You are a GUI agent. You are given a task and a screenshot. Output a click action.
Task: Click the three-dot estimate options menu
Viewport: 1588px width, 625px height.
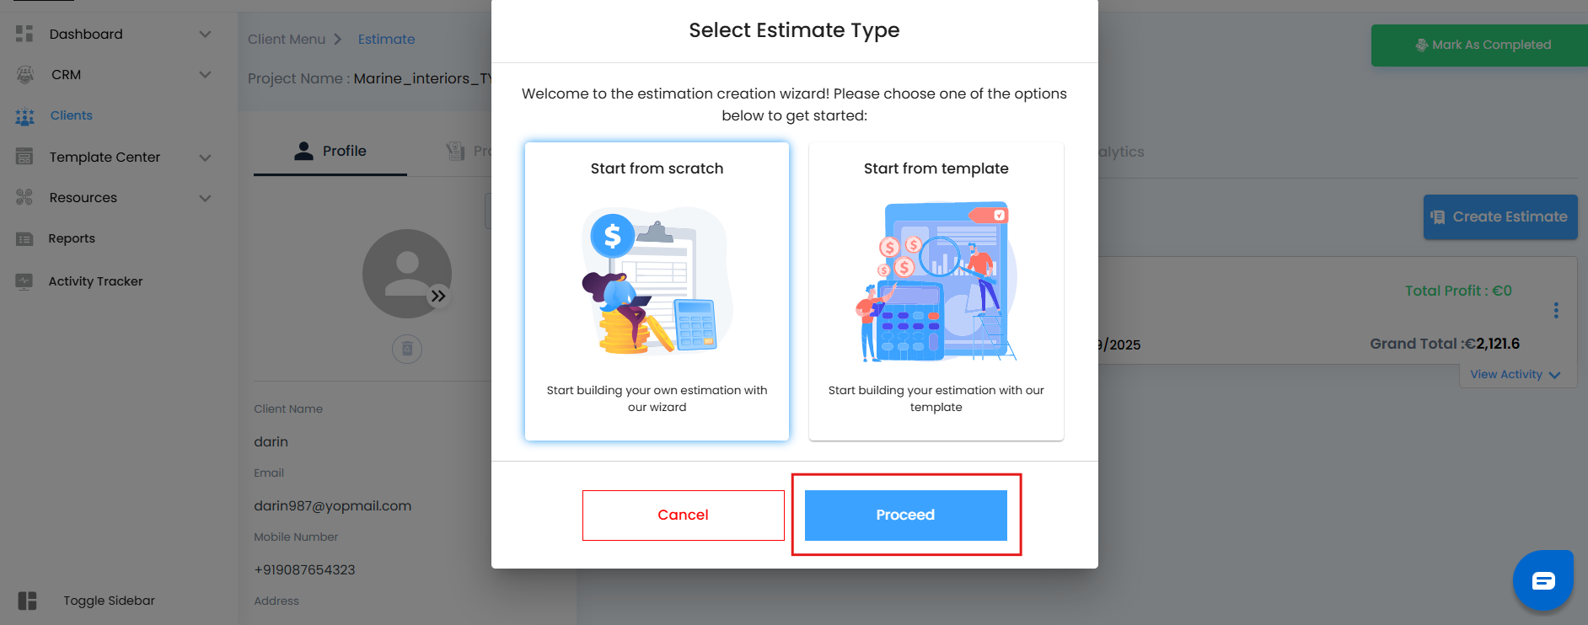click(x=1556, y=310)
